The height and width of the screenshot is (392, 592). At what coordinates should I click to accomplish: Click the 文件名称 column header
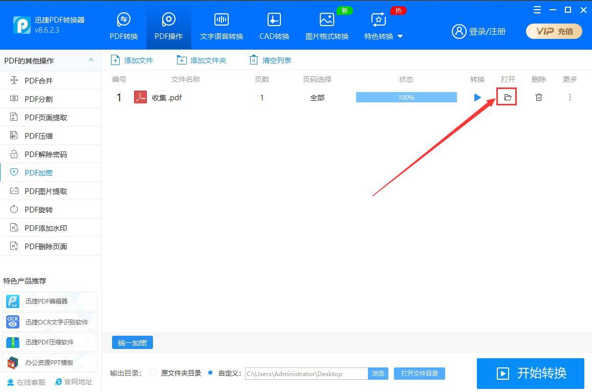coord(185,79)
